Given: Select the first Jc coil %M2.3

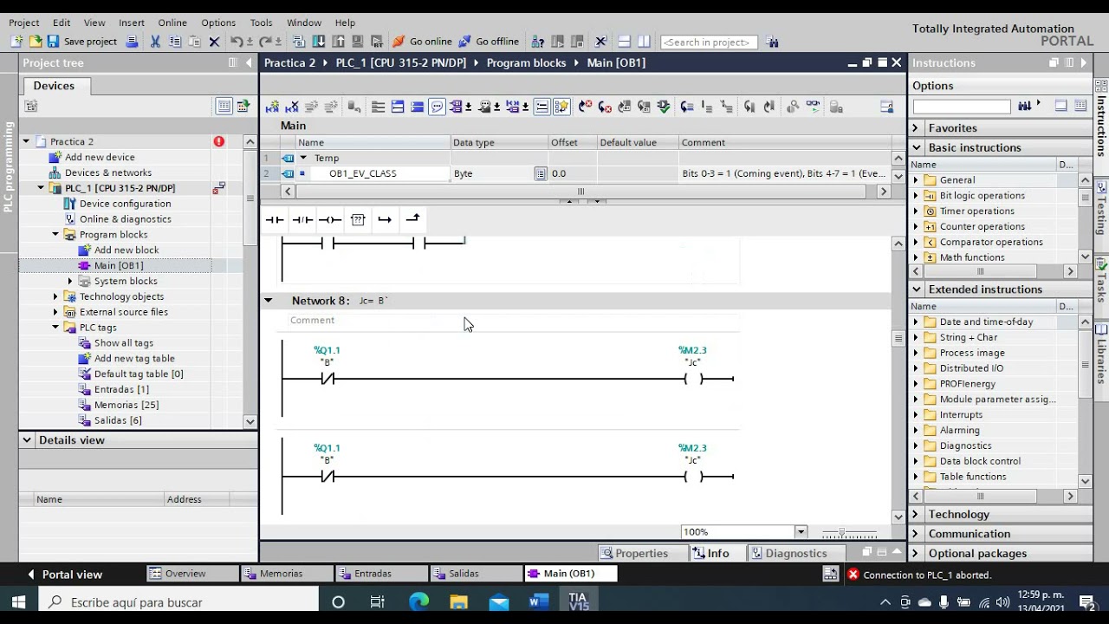Looking at the screenshot, I should 693,379.
